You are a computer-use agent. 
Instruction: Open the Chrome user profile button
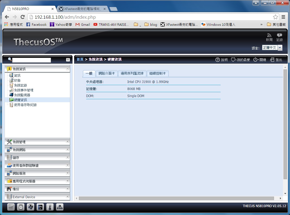[x=256, y=3]
